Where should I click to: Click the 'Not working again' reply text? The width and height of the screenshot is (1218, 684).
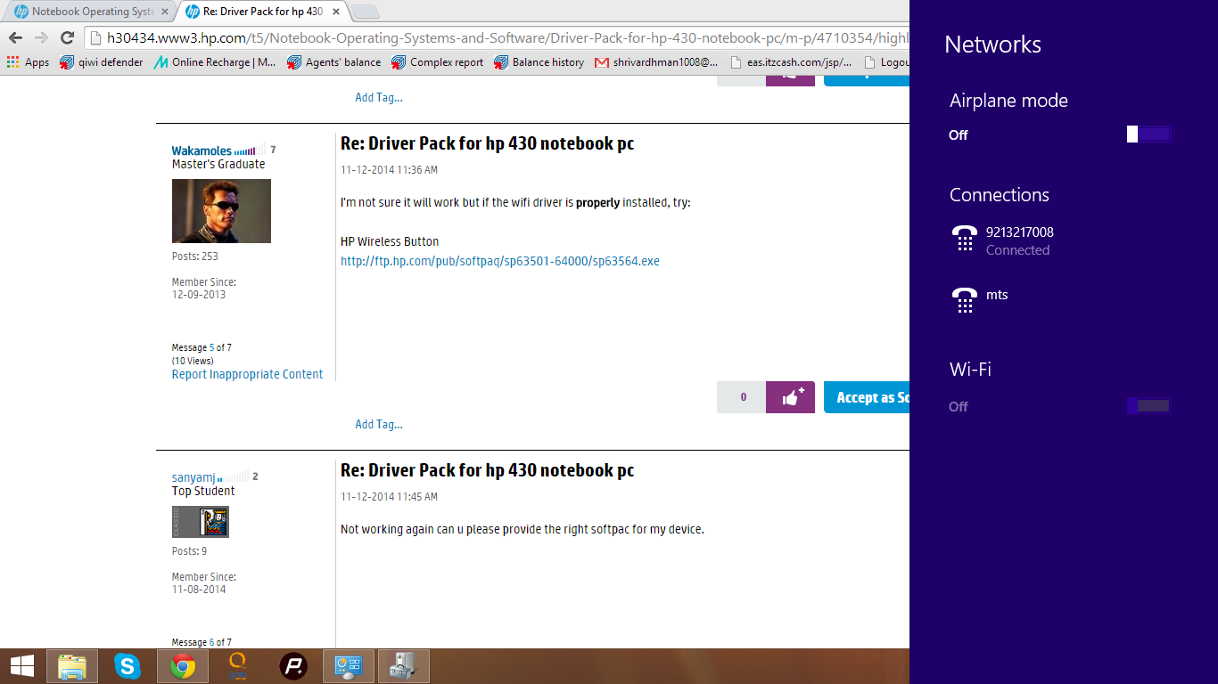(x=523, y=529)
